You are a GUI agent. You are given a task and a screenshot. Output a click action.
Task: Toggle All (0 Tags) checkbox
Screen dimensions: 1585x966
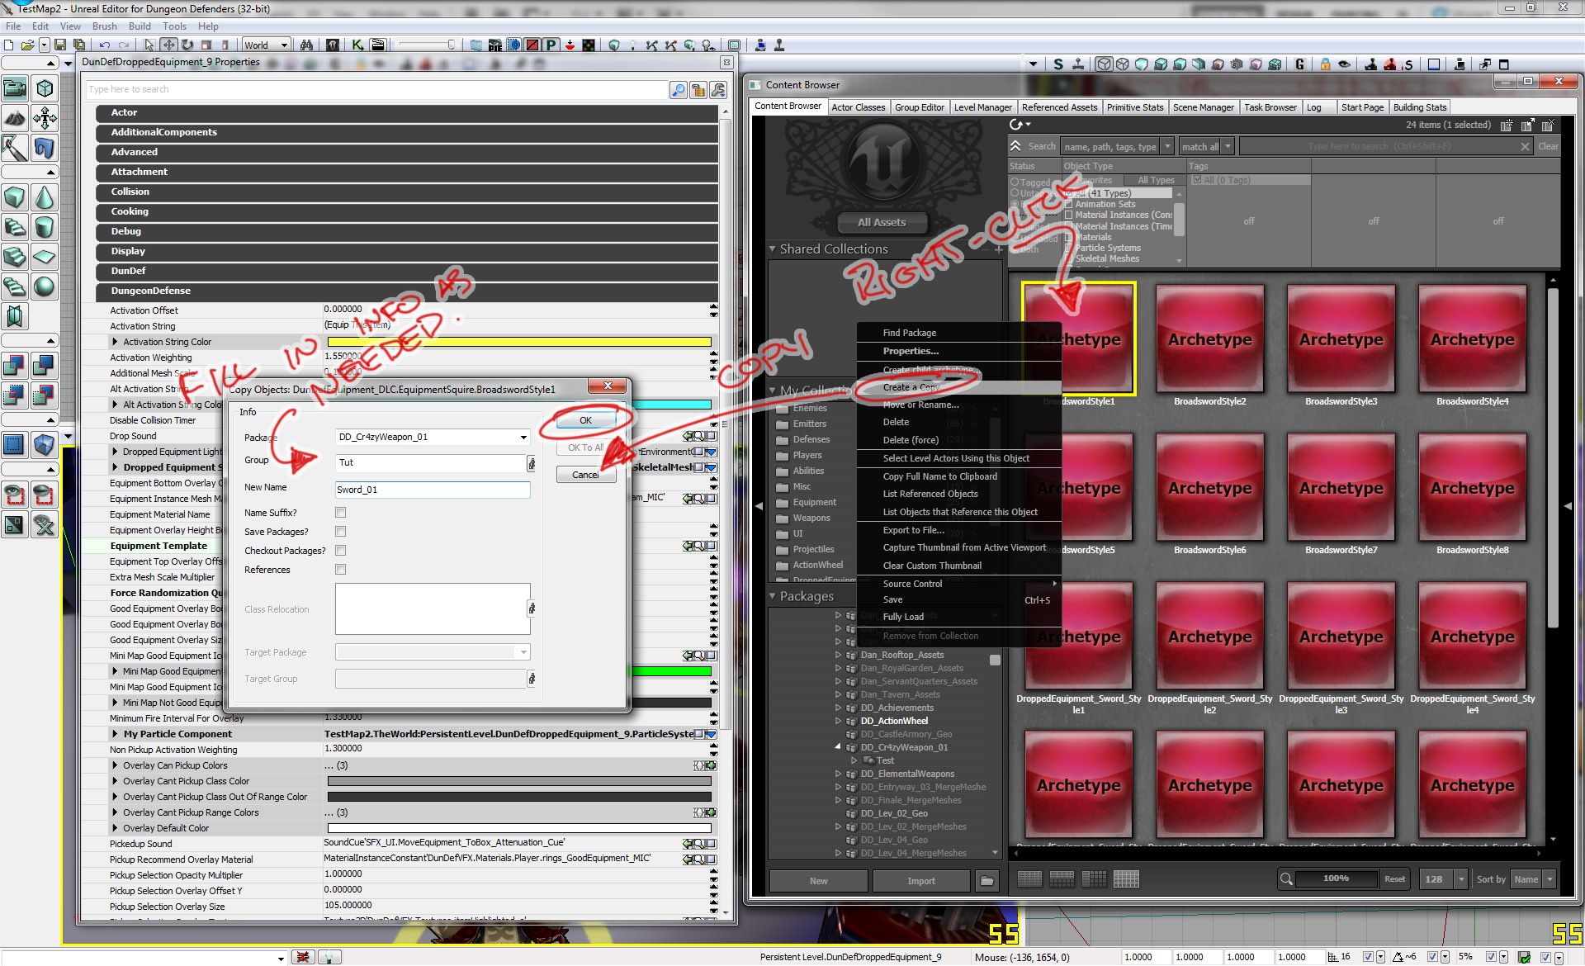click(x=1197, y=180)
